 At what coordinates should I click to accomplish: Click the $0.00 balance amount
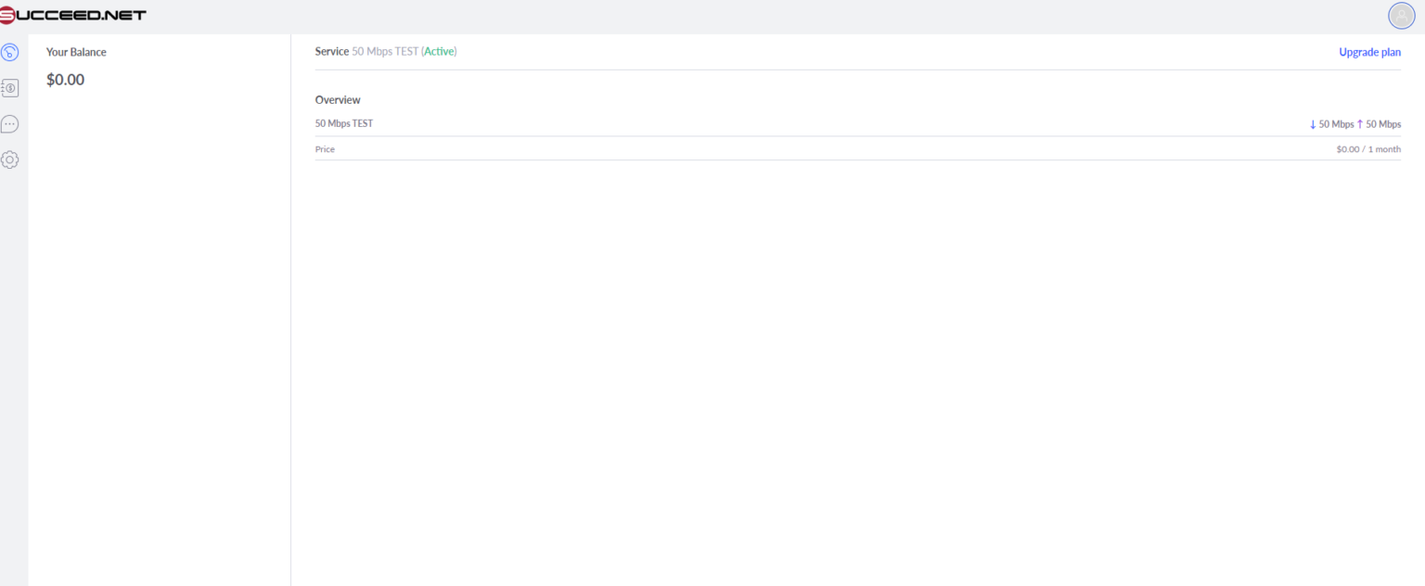click(x=65, y=80)
